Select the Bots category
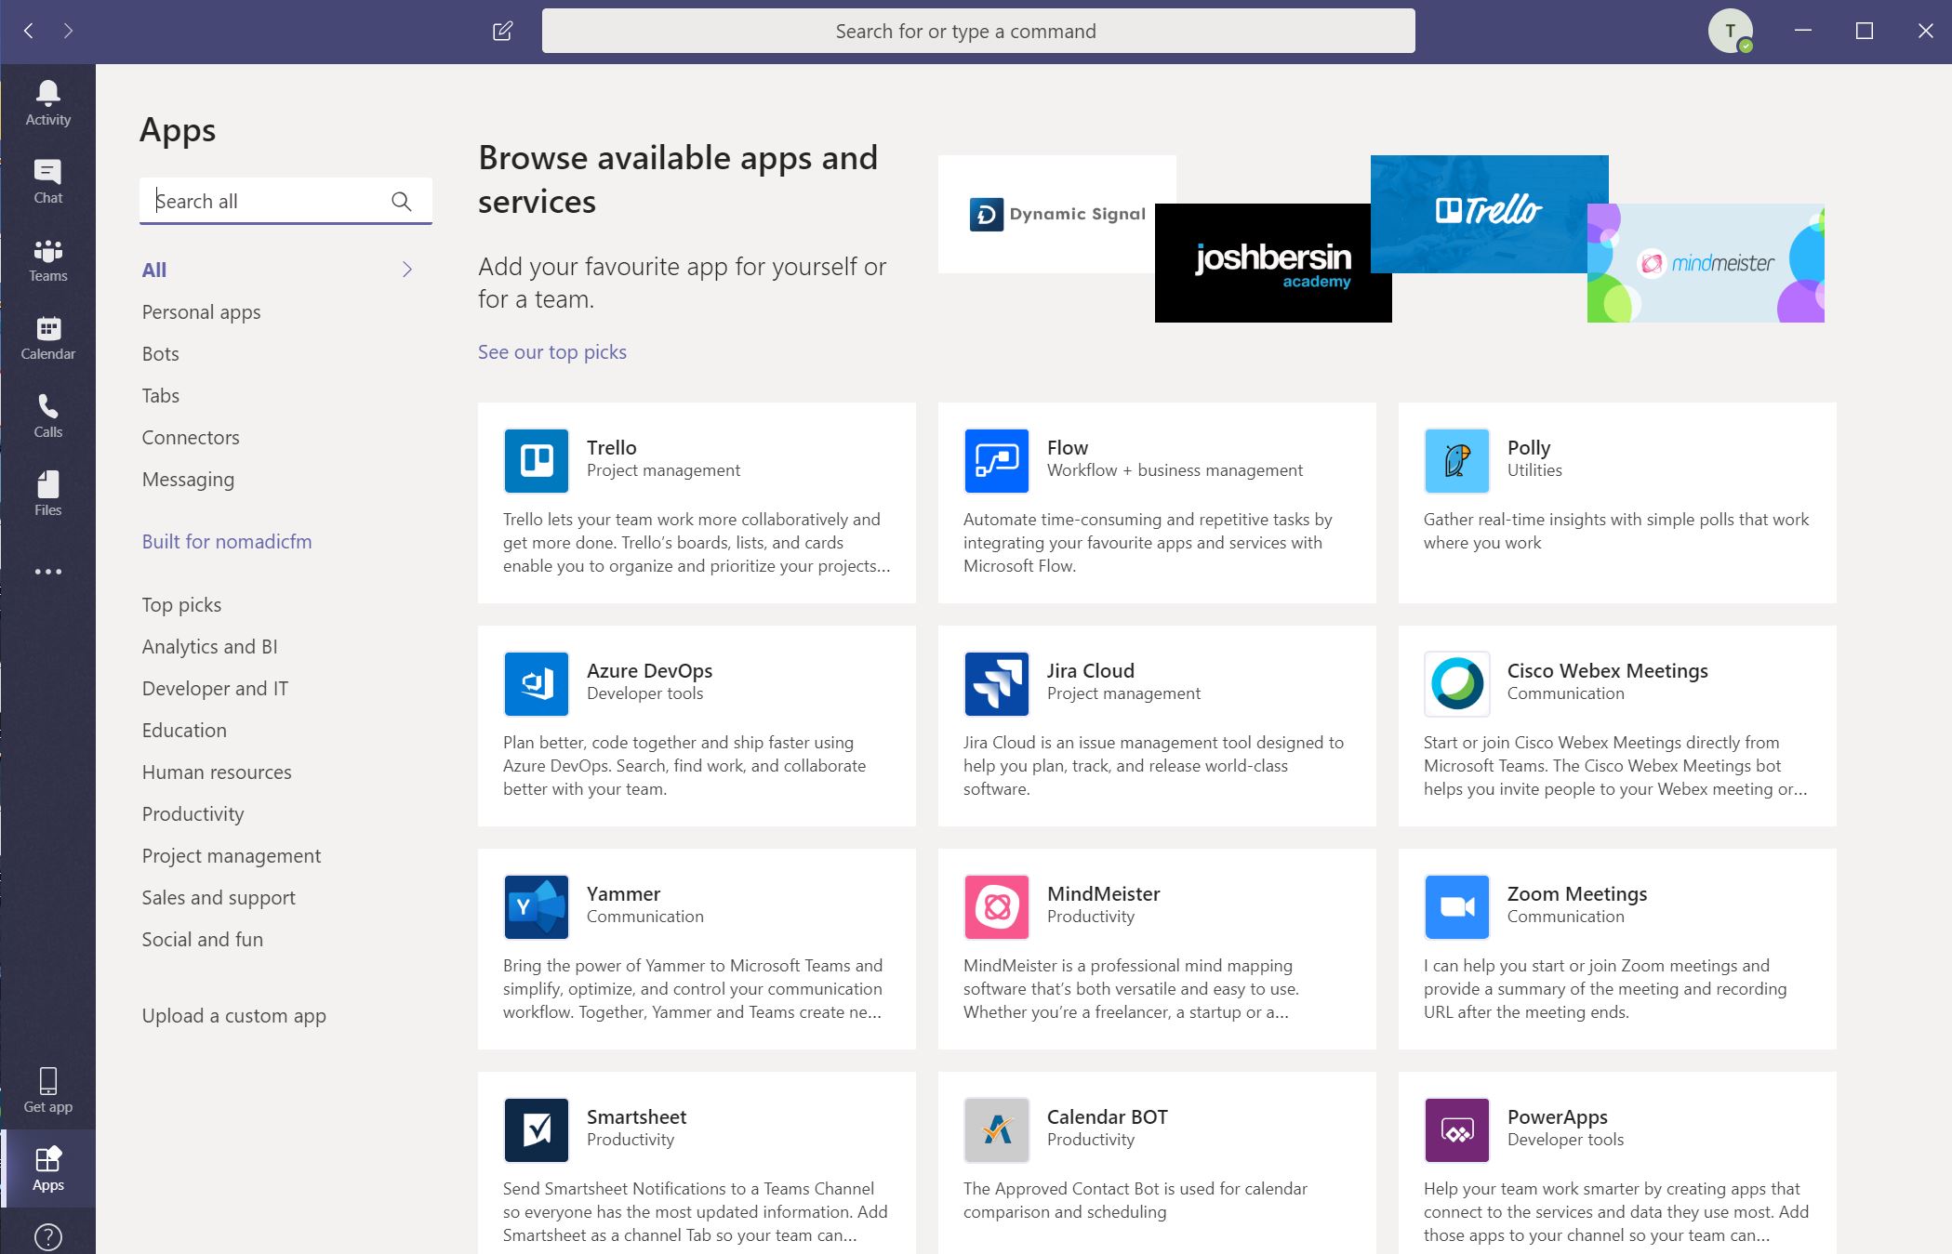Screen dimensions: 1952x1254 pos(160,354)
